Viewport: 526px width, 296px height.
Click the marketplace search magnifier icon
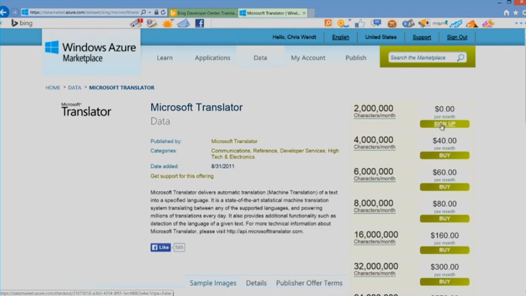461,57
